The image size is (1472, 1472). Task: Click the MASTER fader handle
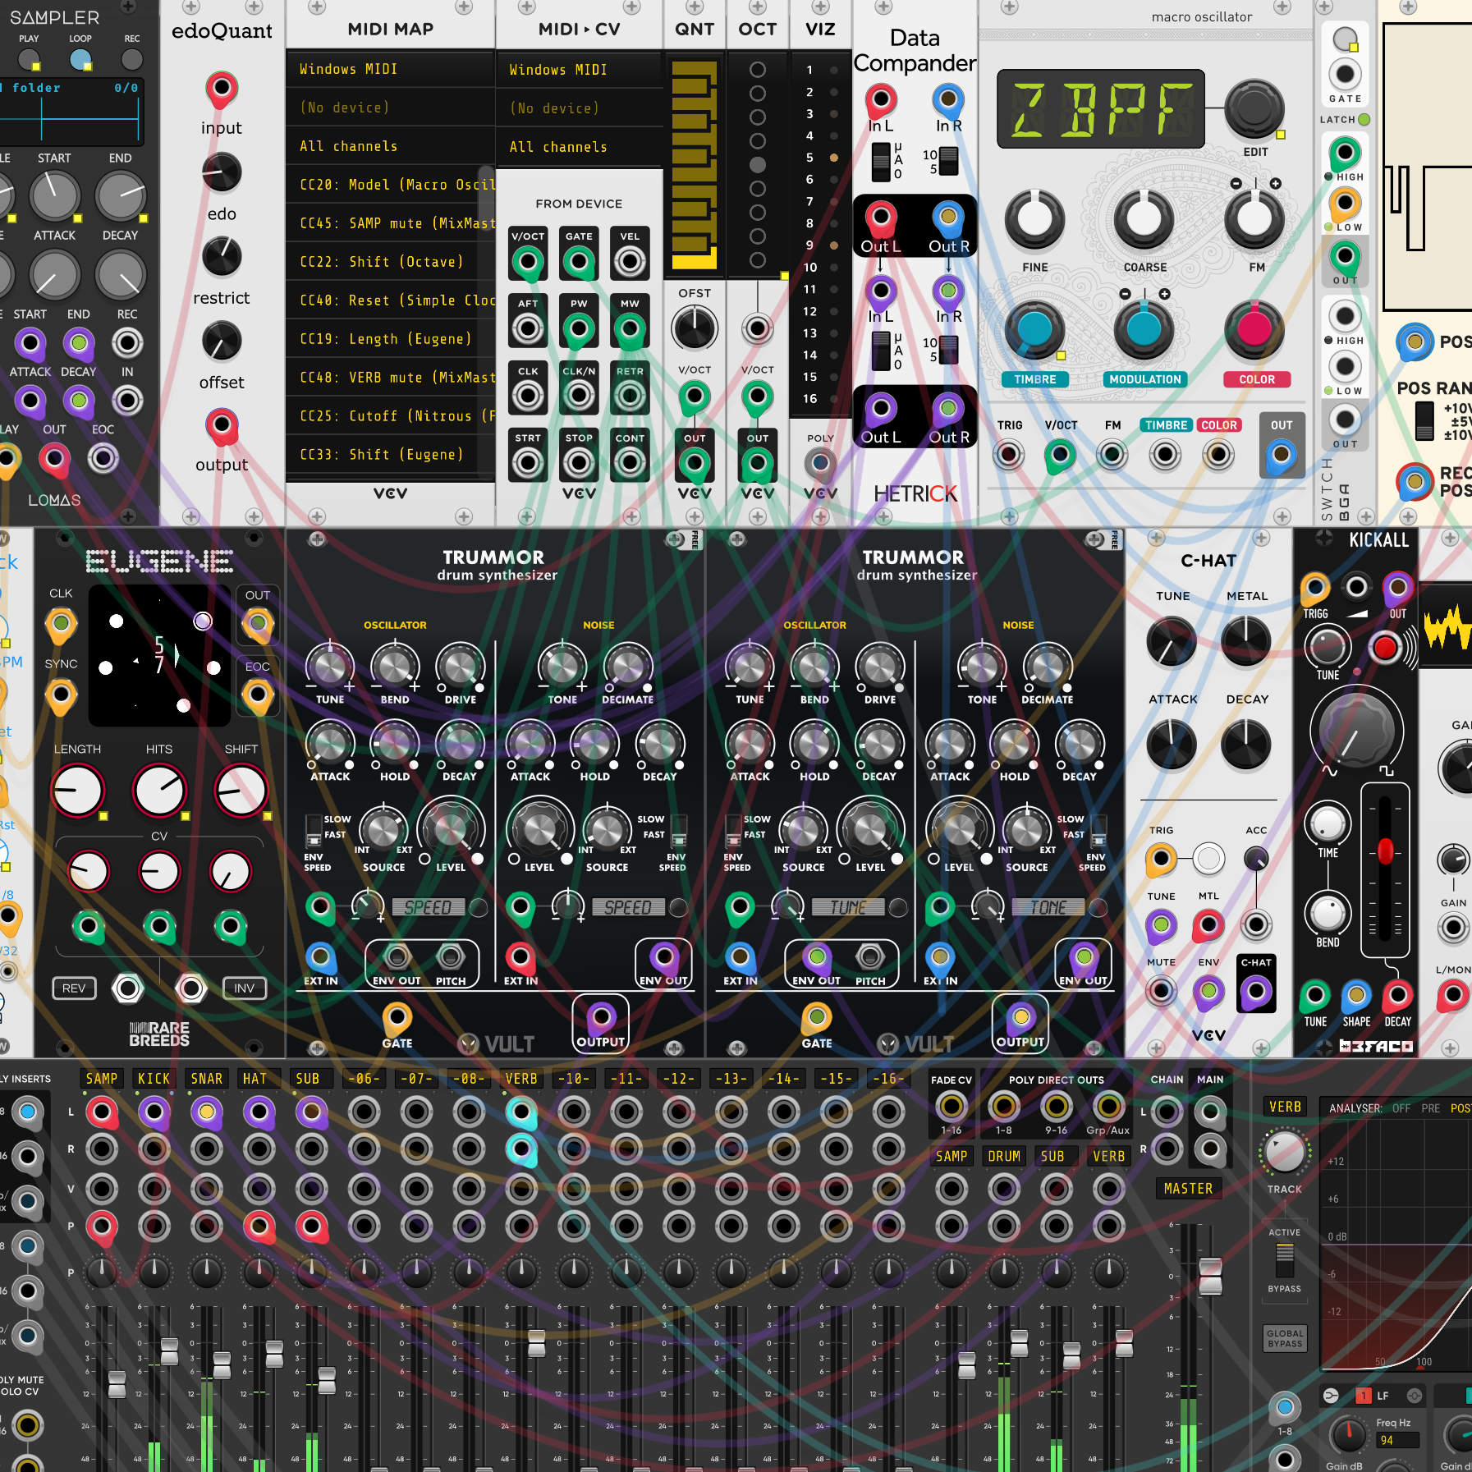click(1211, 1276)
